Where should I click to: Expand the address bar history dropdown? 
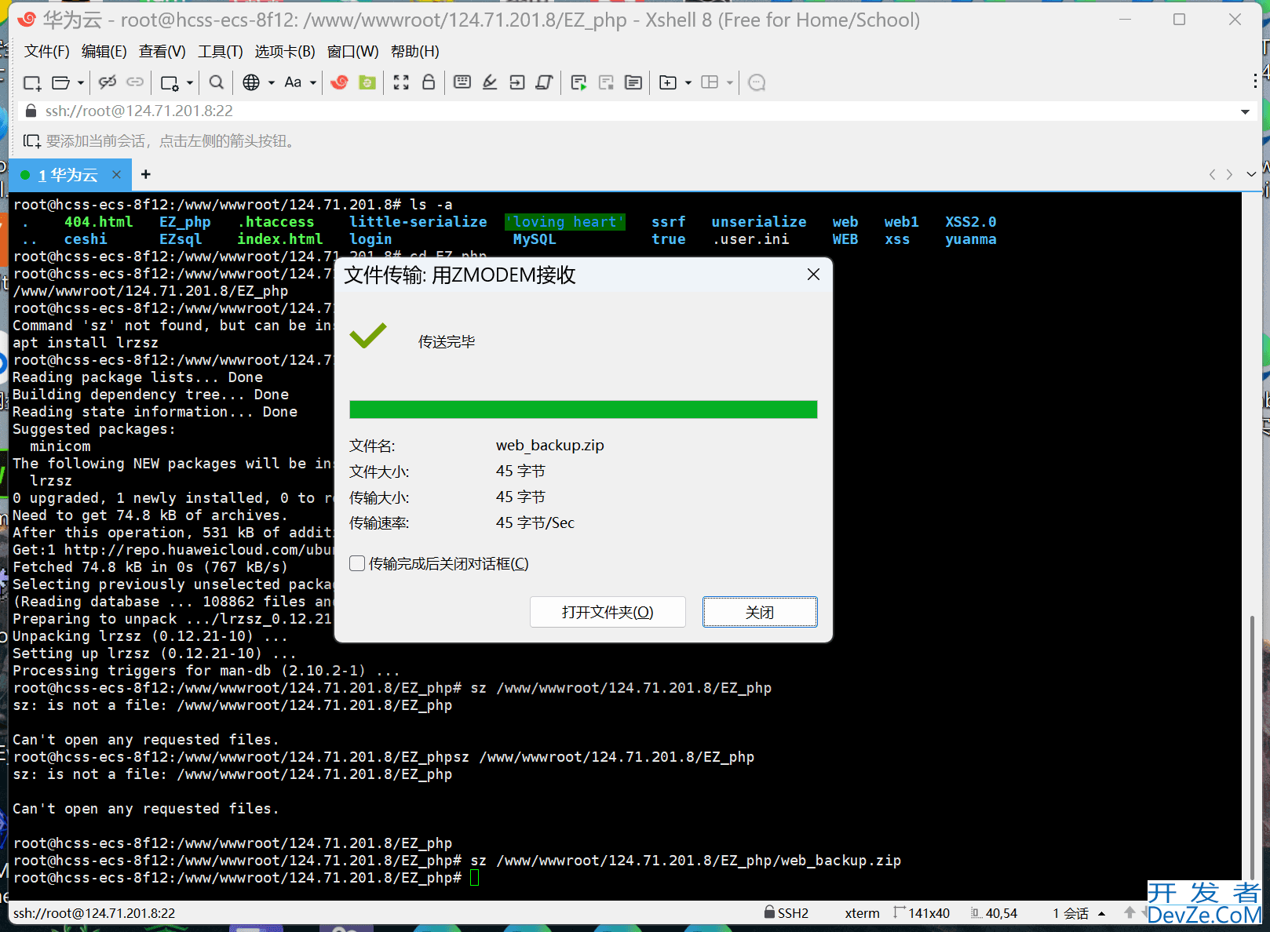pyautogui.click(x=1245, y=111)
